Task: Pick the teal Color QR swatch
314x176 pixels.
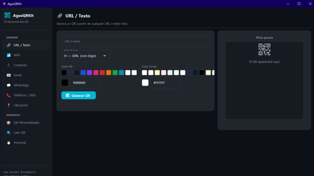Action: click(x=121, y=73)
